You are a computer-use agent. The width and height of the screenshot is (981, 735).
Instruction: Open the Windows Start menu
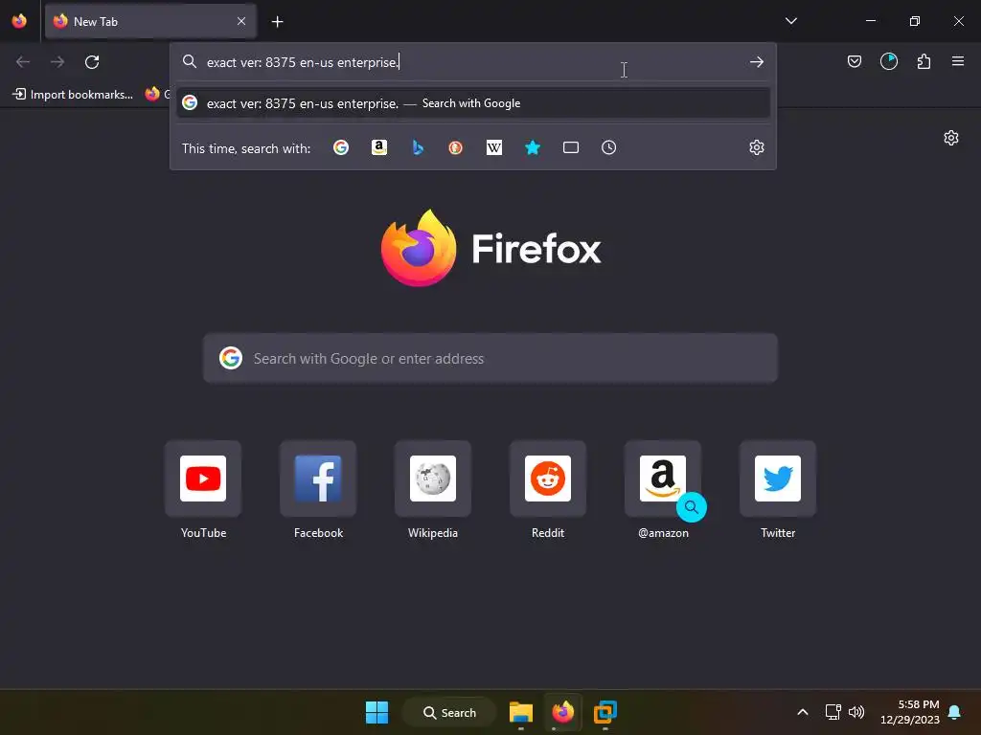376,712
